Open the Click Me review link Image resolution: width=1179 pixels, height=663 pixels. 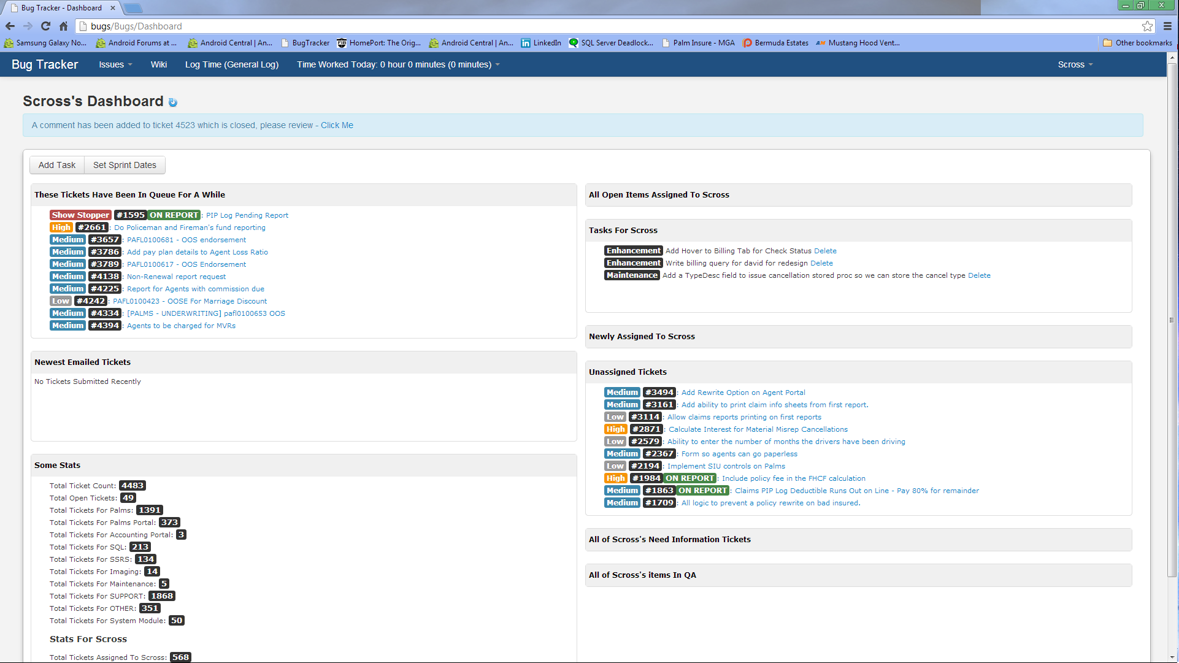point(337,125)
